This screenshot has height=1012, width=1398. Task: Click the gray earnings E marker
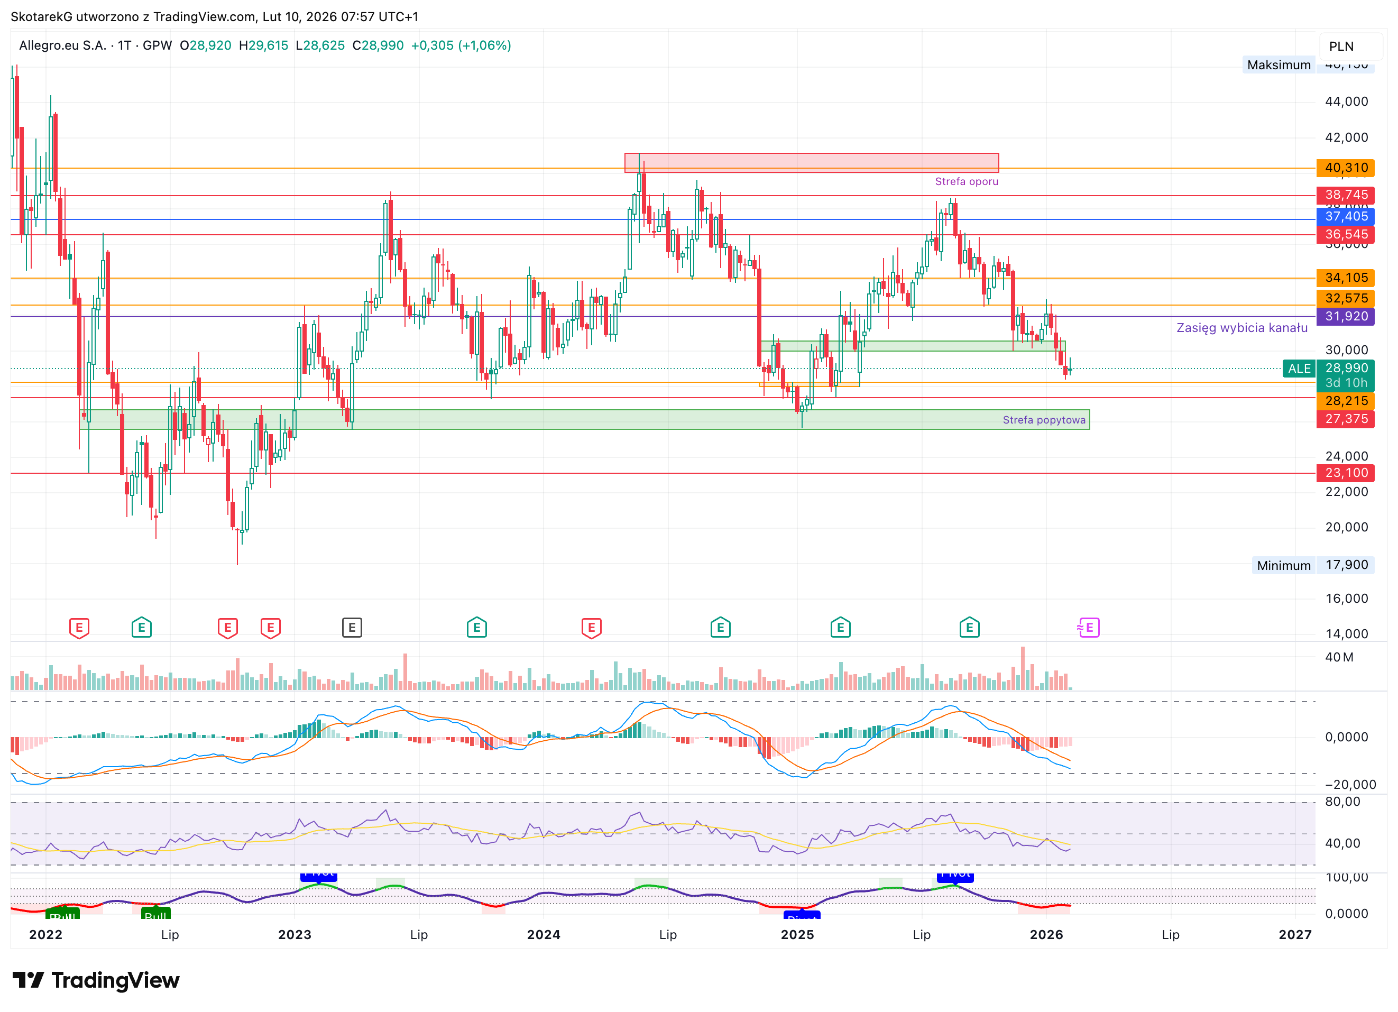(352, 628)
